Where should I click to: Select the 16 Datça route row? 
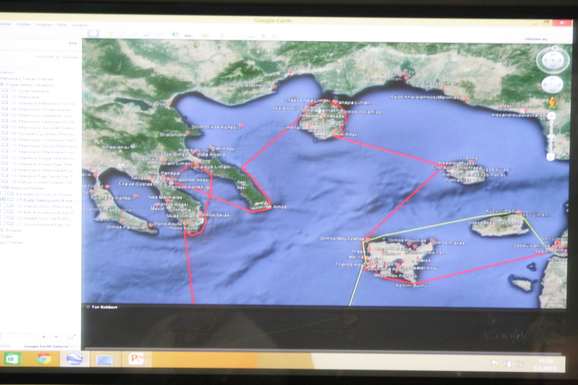[x=41, y=182]
